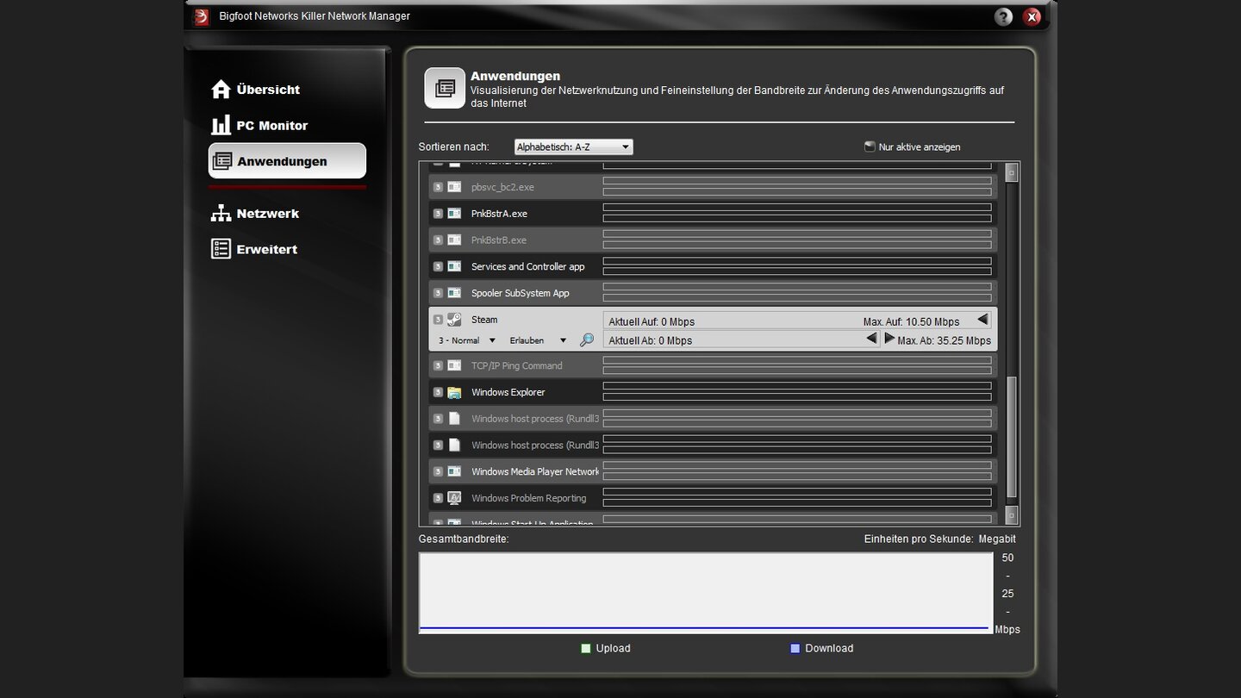Viewport: 1241px width, 698px height.
Task: Click the bandwidth bars of PnkBstrA.exe
Action: 797,213
